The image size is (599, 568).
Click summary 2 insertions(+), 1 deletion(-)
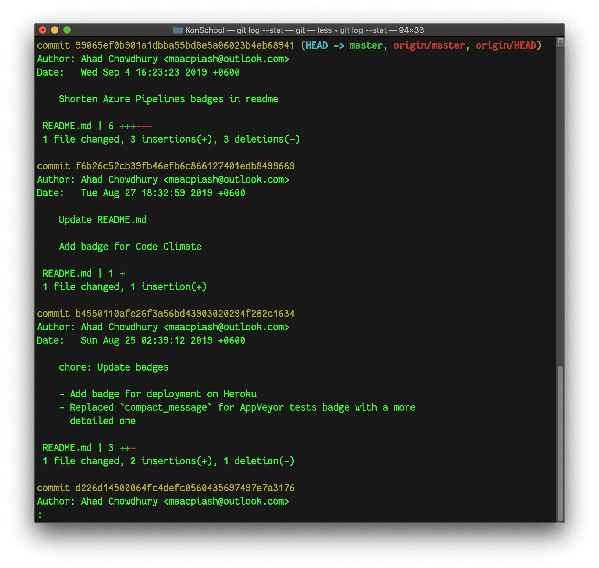212,461
